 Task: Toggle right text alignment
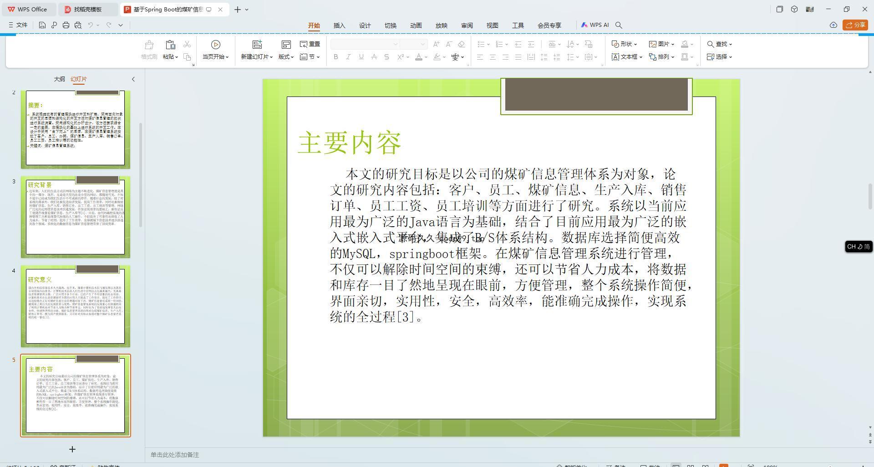[x=505, y=57]
